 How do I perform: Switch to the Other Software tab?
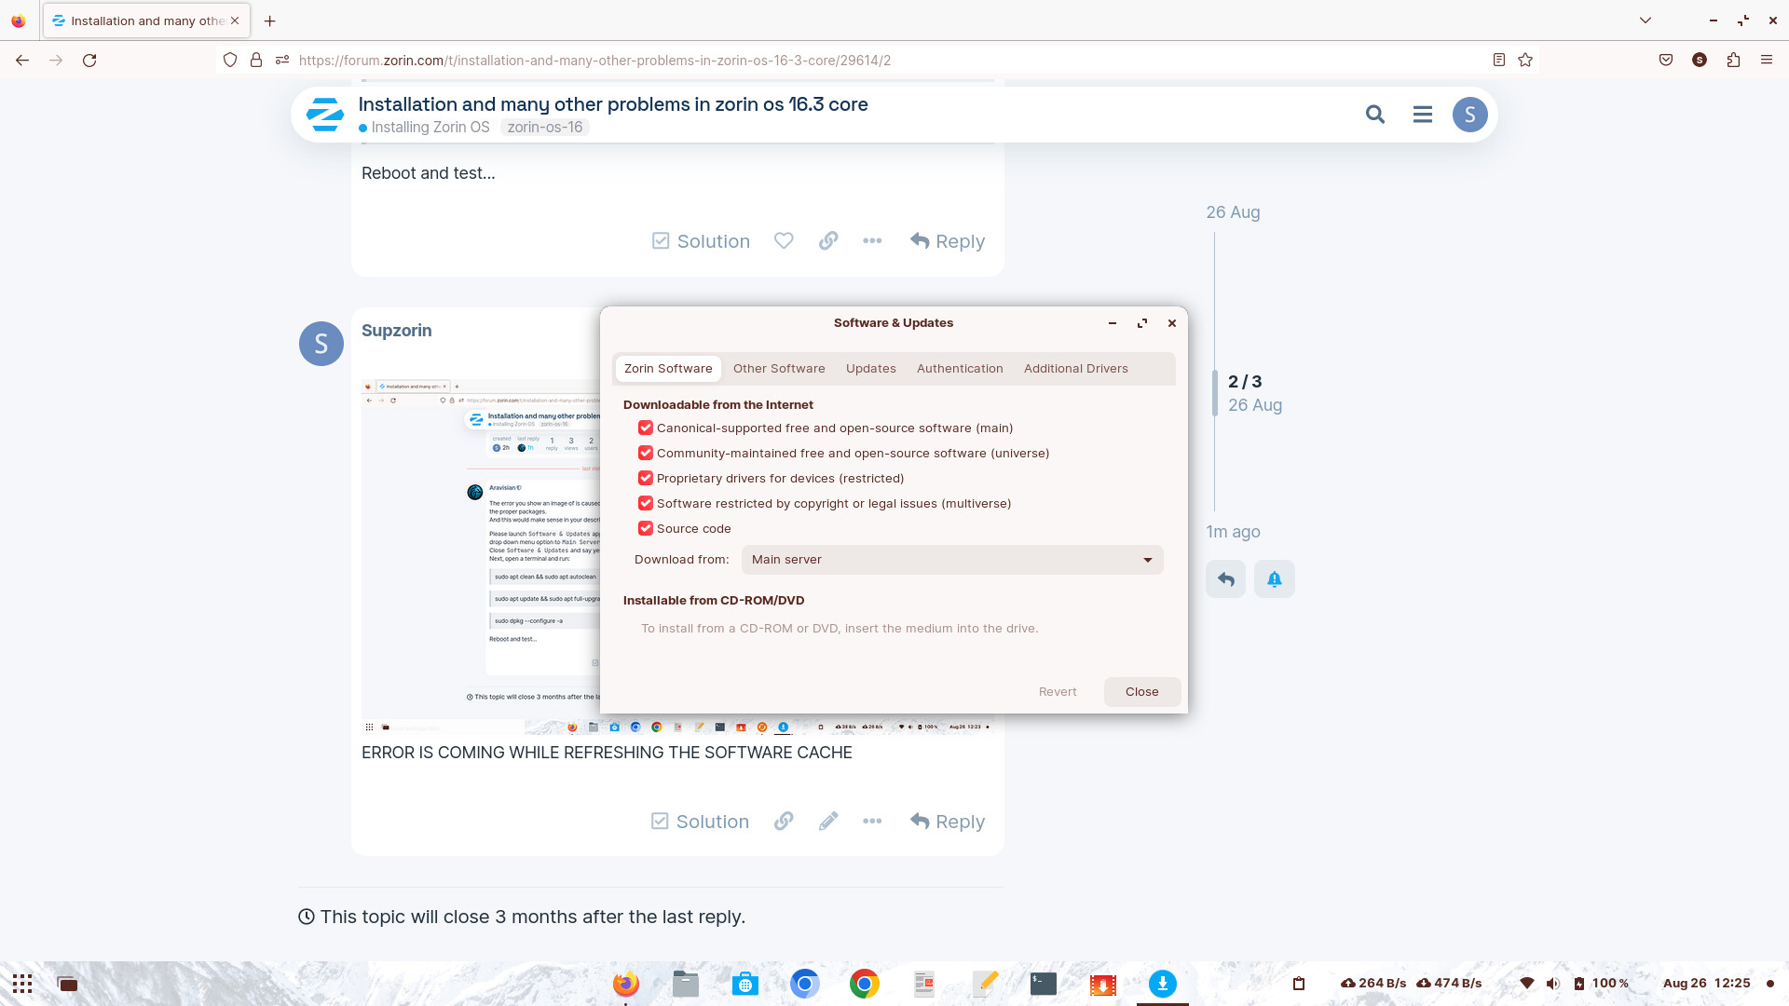click(x=779, y=369)
